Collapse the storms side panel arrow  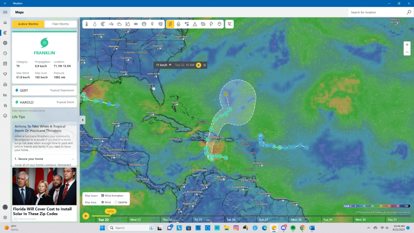pos(83,120)
